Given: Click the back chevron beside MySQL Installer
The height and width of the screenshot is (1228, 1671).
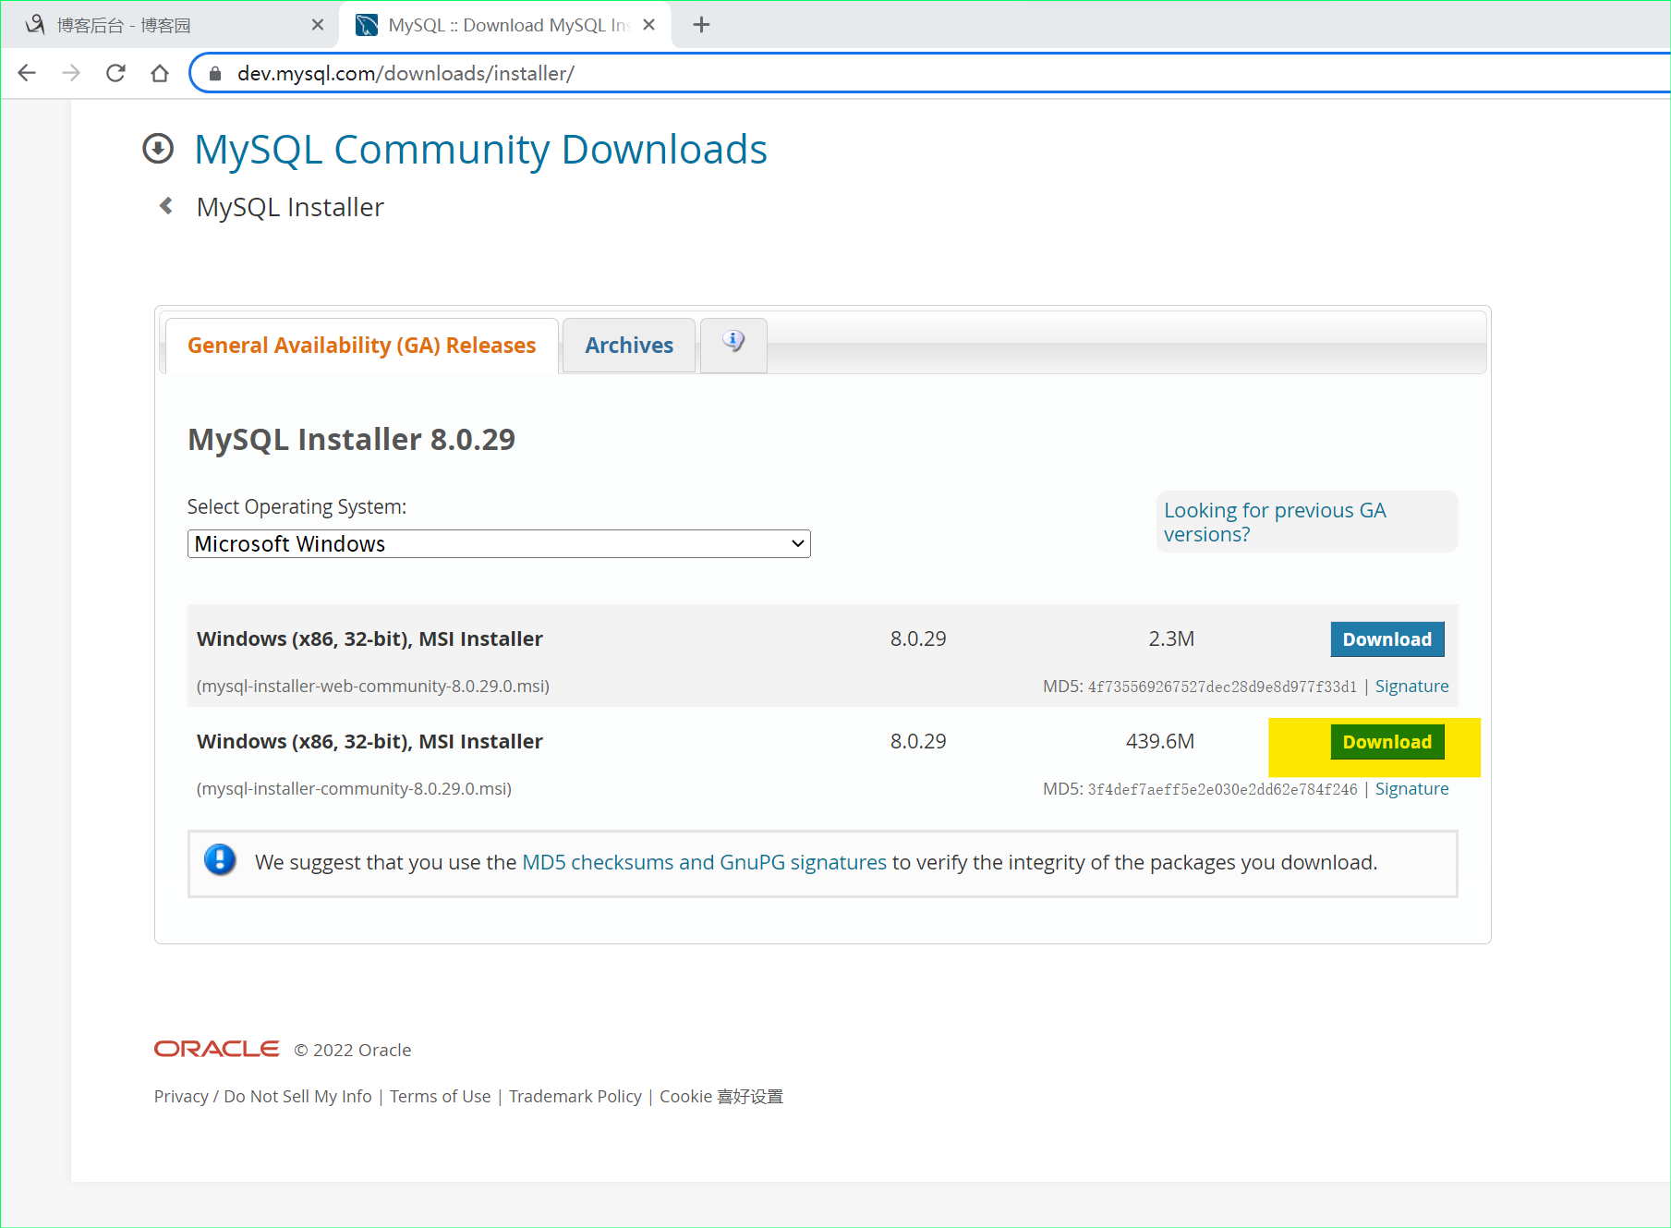Looking at the screenshot, I should pyautogui.click(x=166, y=206).
